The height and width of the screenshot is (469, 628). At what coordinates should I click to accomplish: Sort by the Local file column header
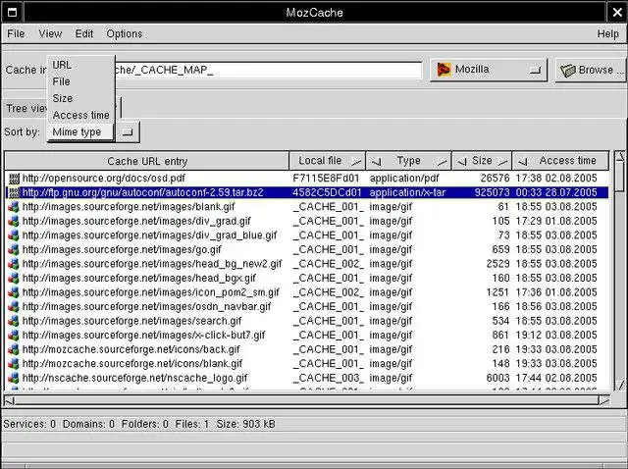(327, 161)
